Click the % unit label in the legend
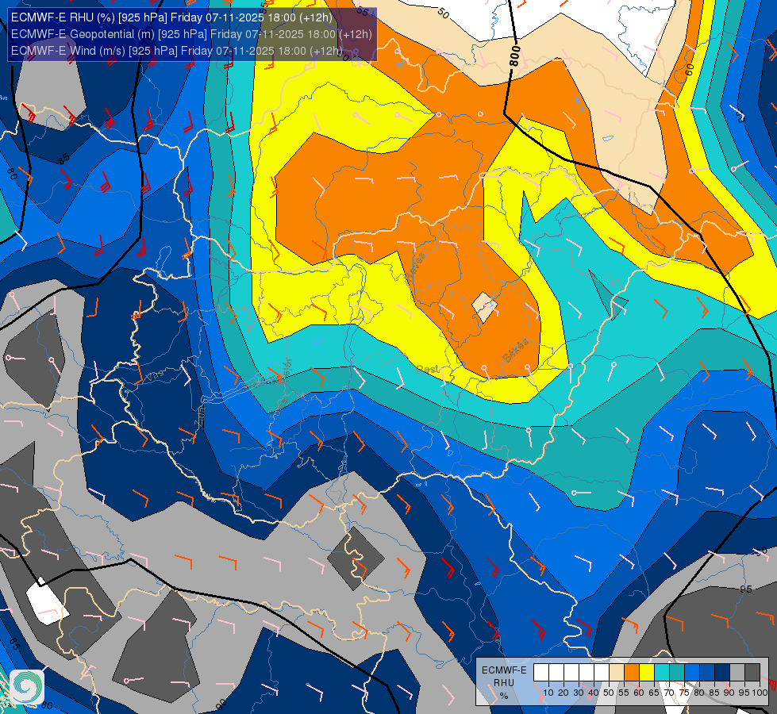 pyautogui.click(x=504, y=697)
